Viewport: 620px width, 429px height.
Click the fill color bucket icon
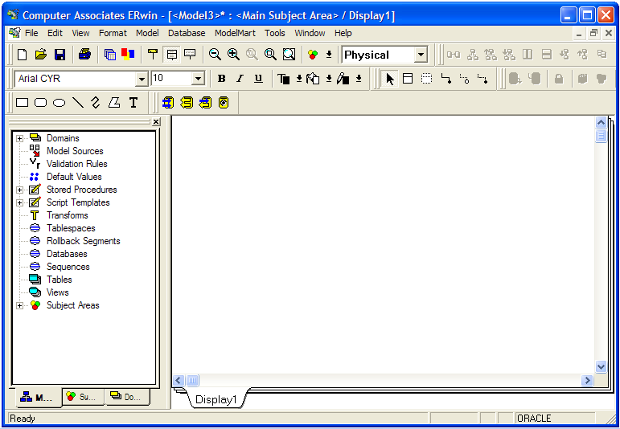pos(313,79)
